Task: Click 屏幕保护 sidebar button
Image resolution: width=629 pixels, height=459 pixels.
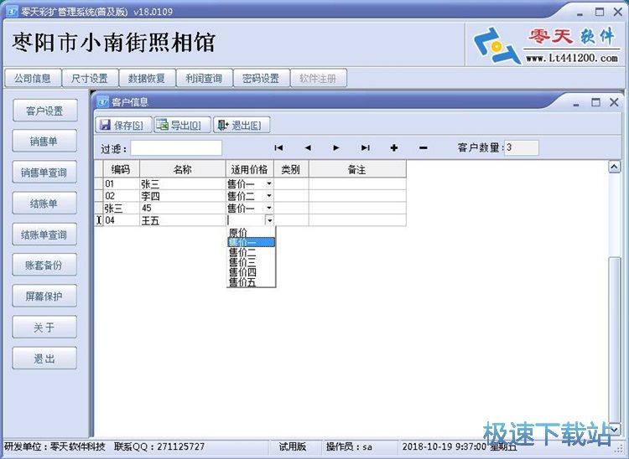Action: point(44,296)
